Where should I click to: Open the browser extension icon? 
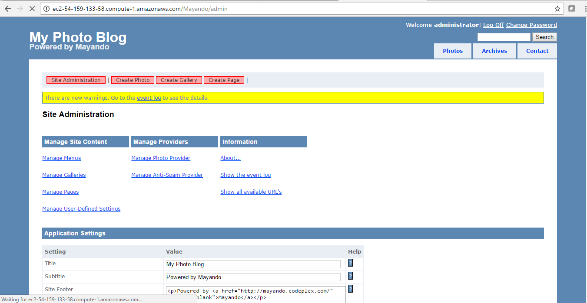[x=572, y=9]
